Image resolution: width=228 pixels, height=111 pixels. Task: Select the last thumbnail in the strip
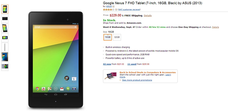tap(5, 66)
